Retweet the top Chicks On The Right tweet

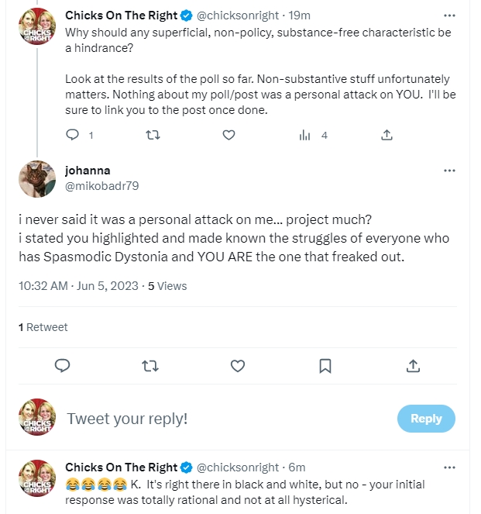153,135
